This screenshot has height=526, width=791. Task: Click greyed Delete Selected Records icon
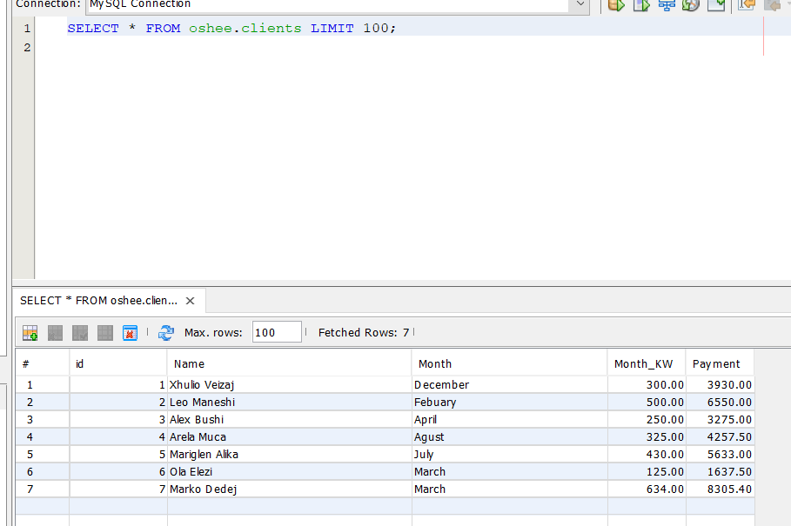pyautogui.click(x=55, y=333)
